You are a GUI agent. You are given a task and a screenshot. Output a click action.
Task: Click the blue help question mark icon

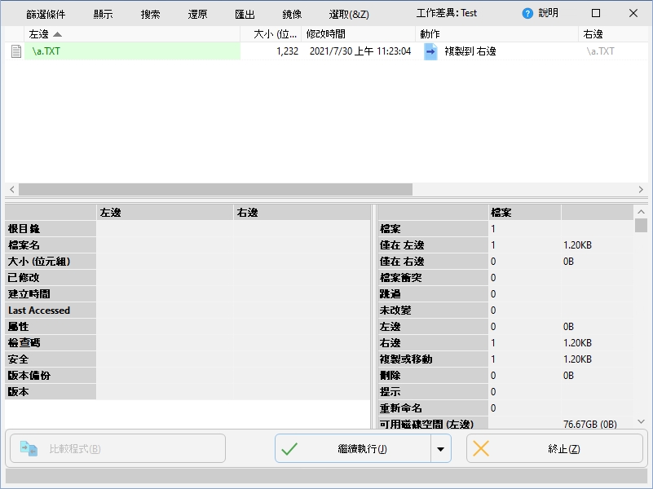coord(527,14)
